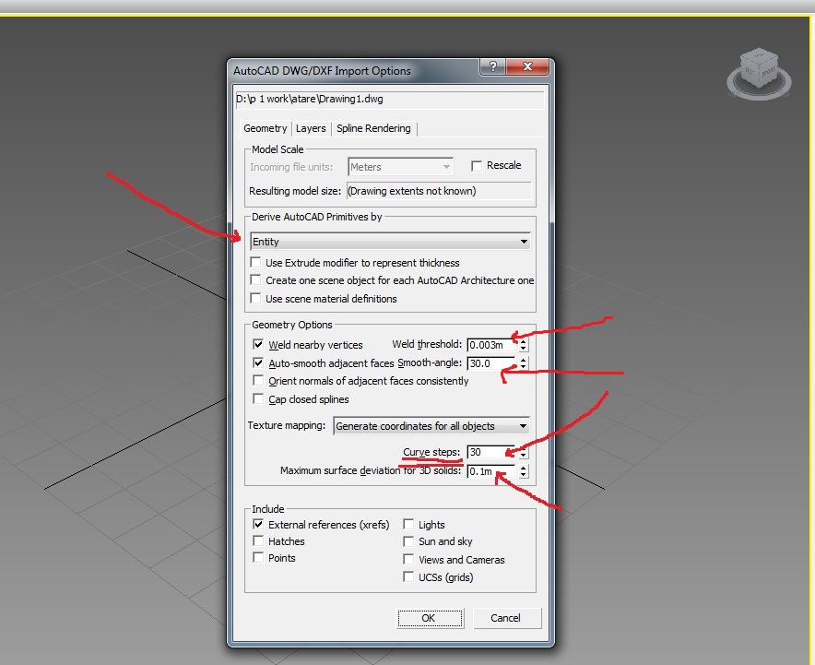
Task: Click the Smooth-angle value field
Action: (x=491, y=362)
